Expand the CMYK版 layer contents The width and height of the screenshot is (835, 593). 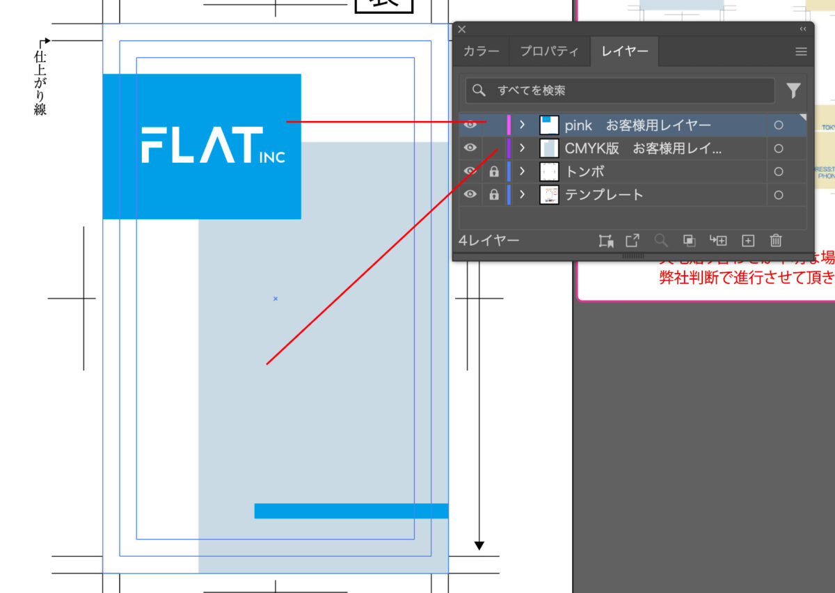[x=522, y=148]
